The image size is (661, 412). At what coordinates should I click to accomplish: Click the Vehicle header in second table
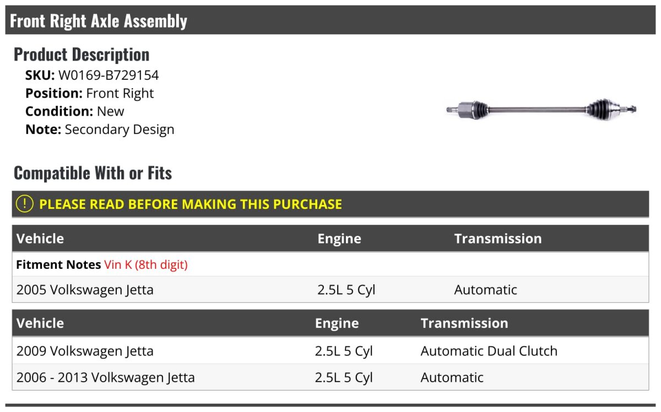[40, 323]
